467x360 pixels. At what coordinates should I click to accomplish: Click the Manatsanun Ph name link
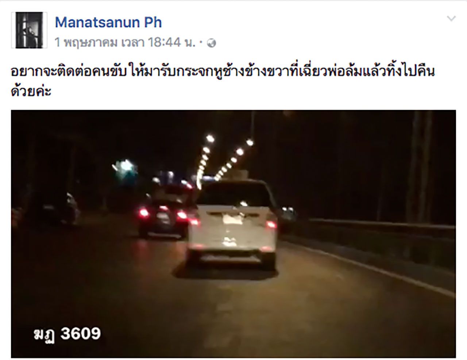click(x=108, y=22)
